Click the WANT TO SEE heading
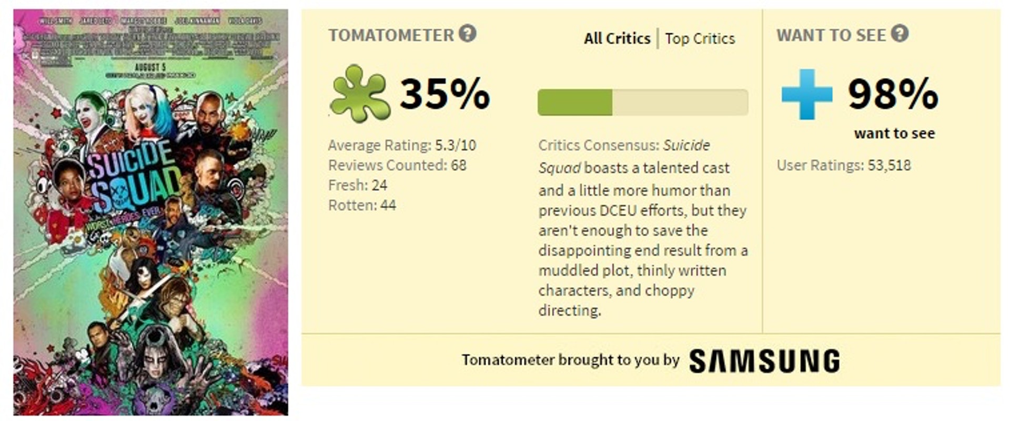Image resolution: width=1010 pixels, height=421 pixels. [x=831, y=35]
